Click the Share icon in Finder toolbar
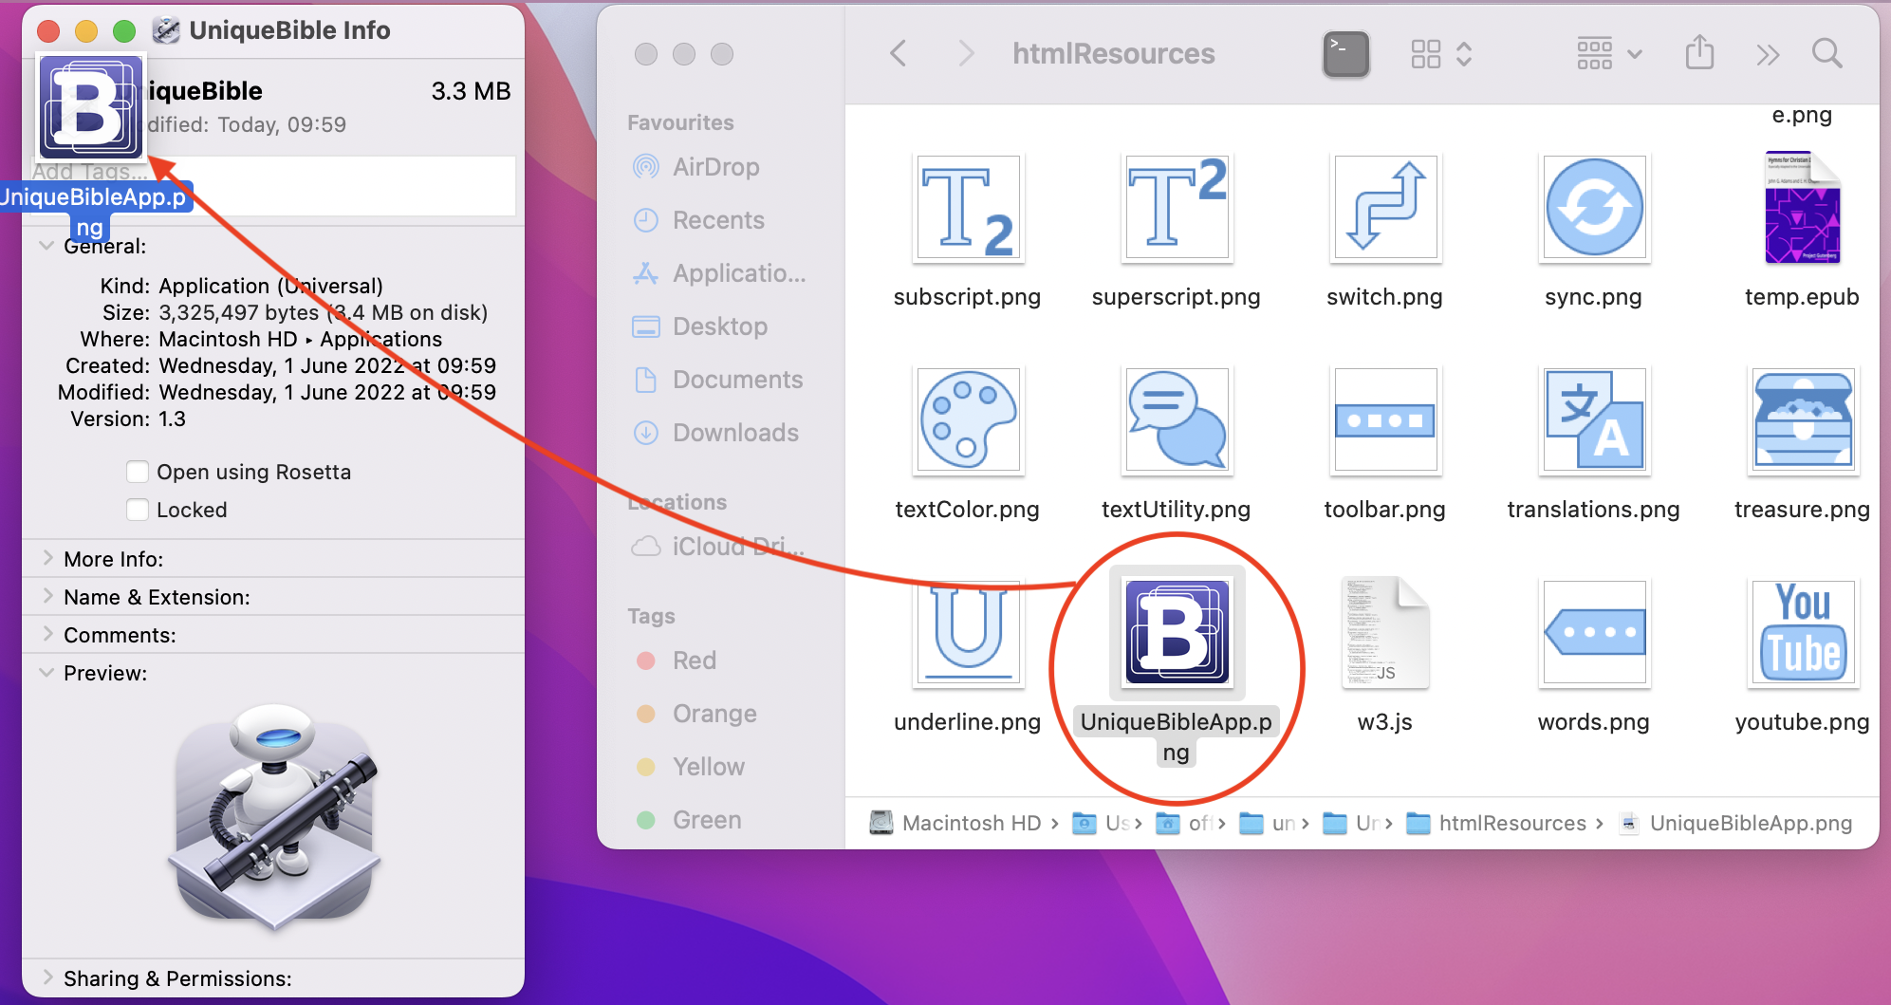The width and height of the screenshot is (1891, 1005). pyautogui.click(x=1699, y=53)
